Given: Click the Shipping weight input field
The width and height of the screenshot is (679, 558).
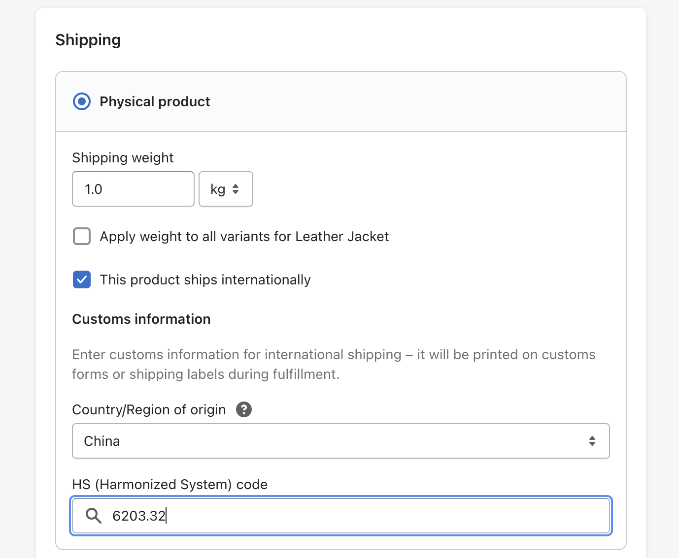Looking at the screenshot, I should [133, 189].
